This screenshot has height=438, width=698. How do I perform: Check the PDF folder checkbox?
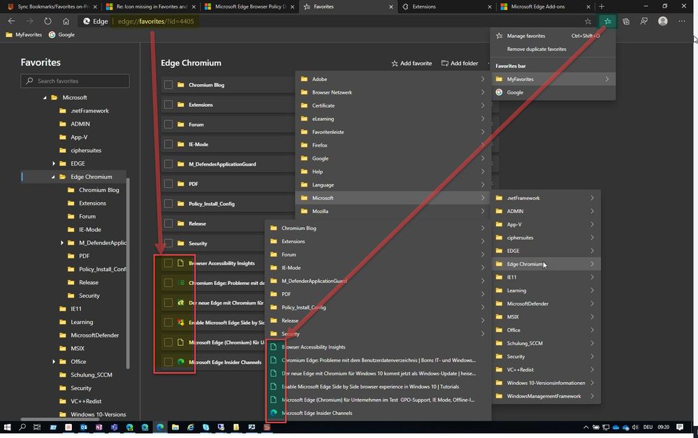(x=168, y=184)
